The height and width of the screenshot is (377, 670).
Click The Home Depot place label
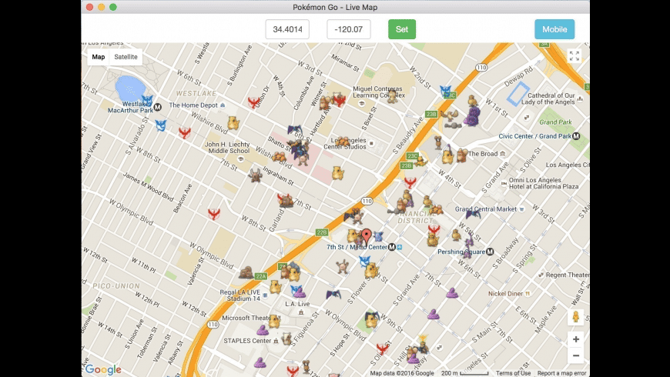193,105
